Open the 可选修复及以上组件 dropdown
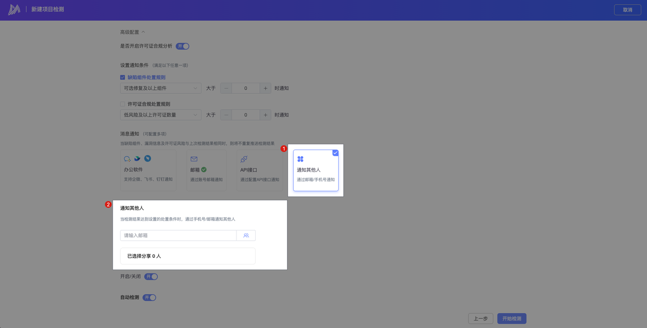 (x=161, y=88)
